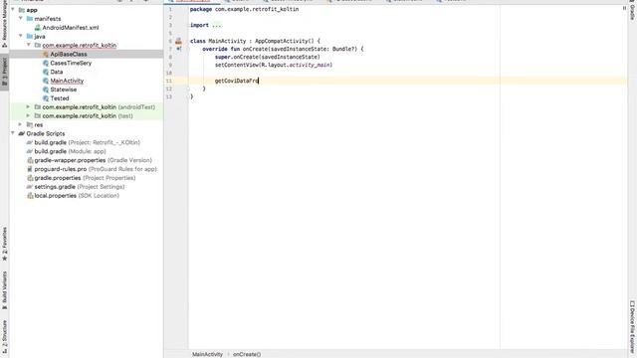The width and height of the screenshot is (637, 358).
Task: Click the module build.gradle file icon
Action: [x=29, y=151]
